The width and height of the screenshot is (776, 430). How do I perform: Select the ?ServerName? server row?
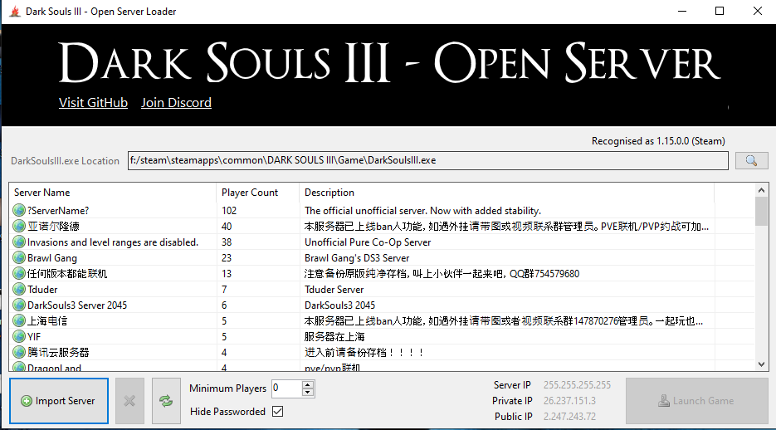tap(382, 210)
